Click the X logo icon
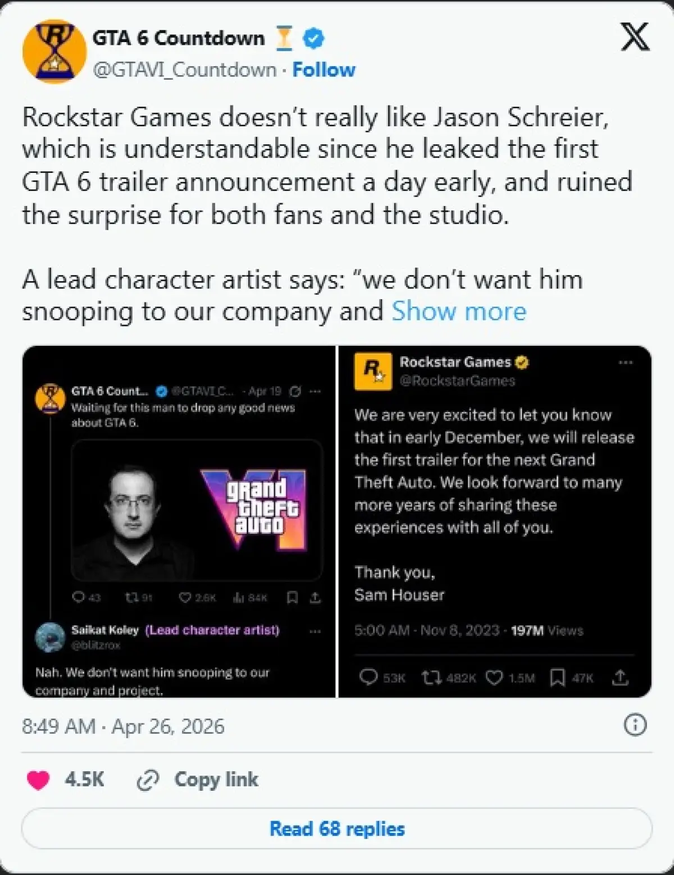674x875 pixels. [635, 37]
